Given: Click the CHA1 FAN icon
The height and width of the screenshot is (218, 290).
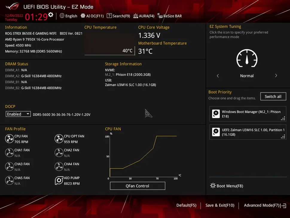Looking at the screenshot, I should (x=10, y=153).
